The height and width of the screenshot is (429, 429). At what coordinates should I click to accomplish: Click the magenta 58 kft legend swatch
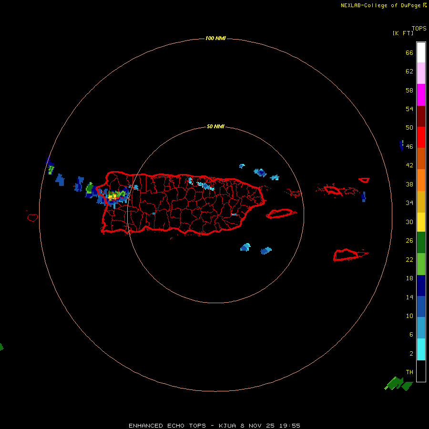[421, 95]
